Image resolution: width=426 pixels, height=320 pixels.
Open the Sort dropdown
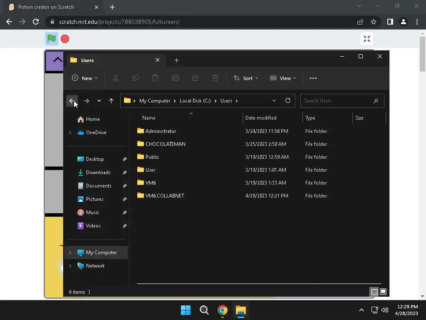[245, 78]
